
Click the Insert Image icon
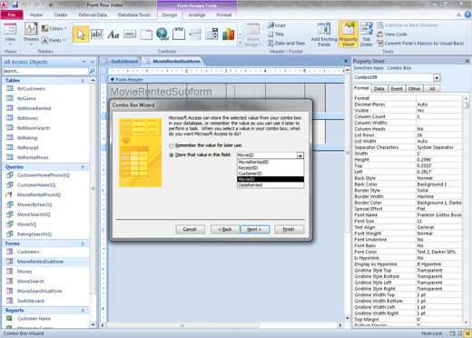pyautogui.click(x=253, y=35)
